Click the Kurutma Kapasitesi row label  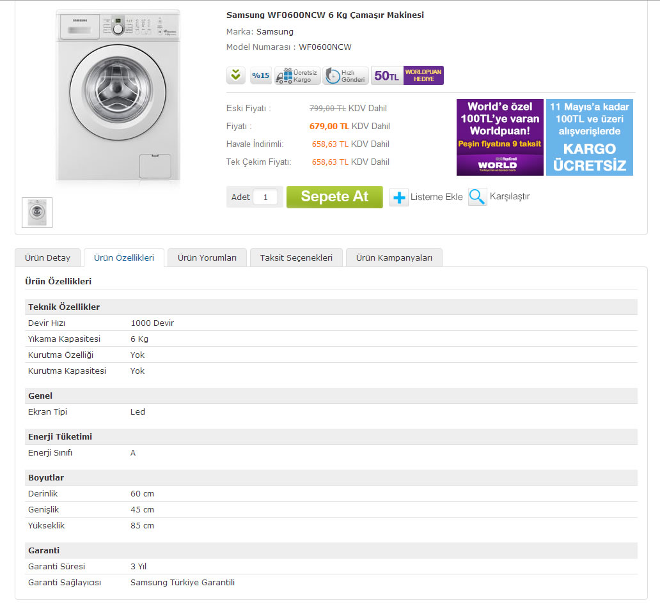67,371
